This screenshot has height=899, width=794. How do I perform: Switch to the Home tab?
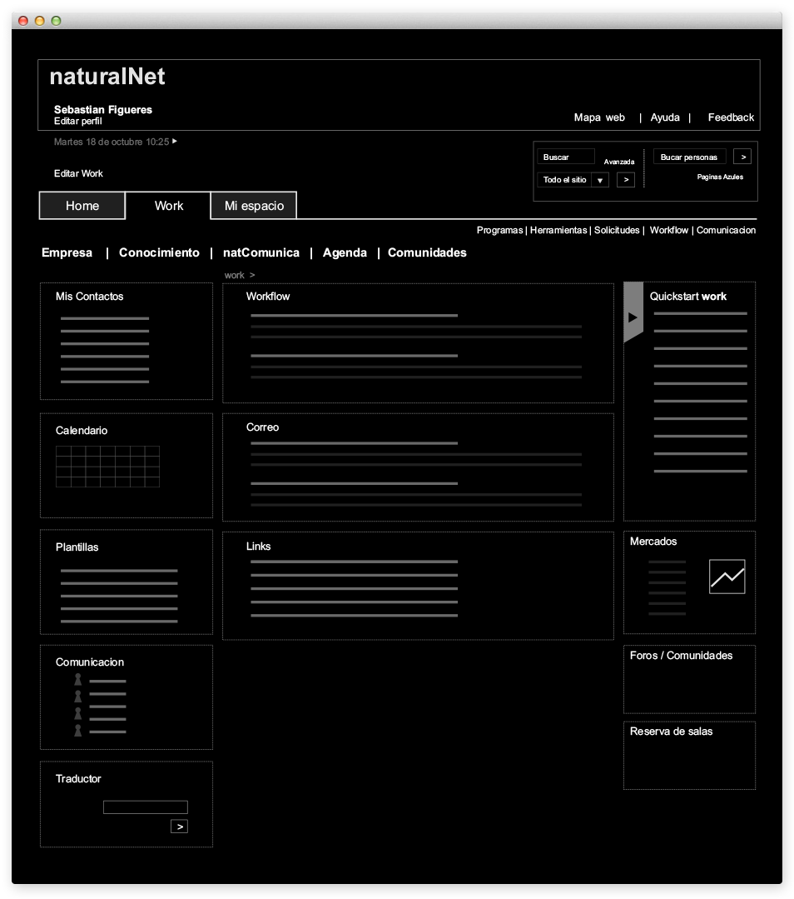click(82, 206)
